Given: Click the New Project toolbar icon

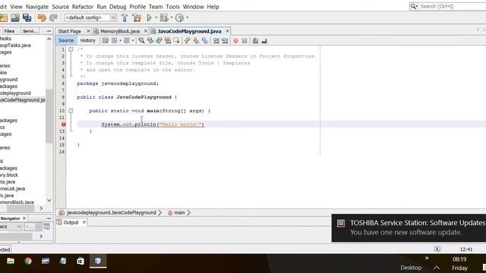Looking at the screenshot, I should point(4,17).
